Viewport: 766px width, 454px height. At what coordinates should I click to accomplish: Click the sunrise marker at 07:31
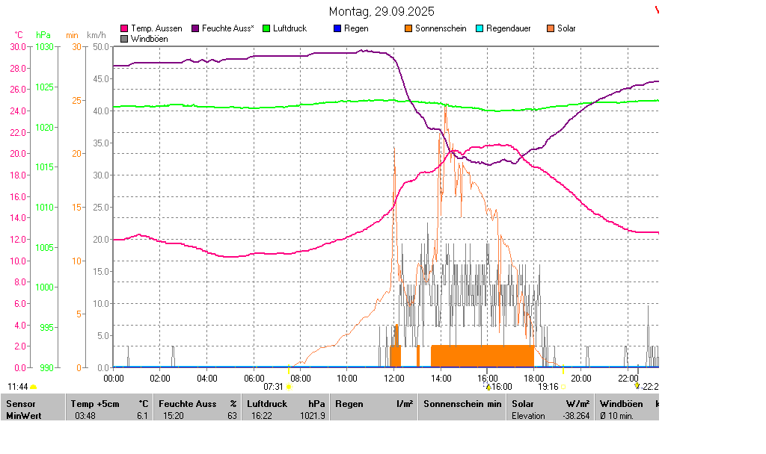pyautogui.click(x=289, y=387)
